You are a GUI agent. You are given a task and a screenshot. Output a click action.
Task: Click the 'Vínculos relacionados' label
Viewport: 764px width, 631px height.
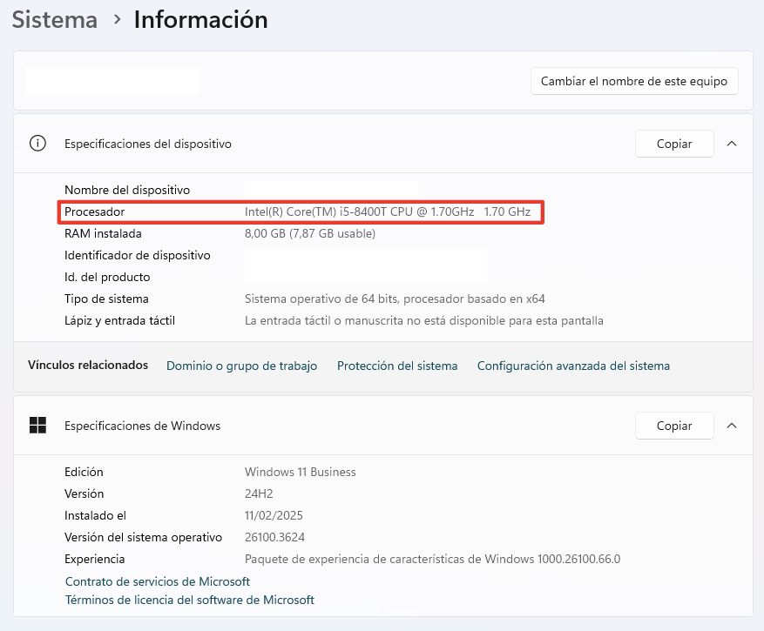pyautogui.click(x=87, y=365)
